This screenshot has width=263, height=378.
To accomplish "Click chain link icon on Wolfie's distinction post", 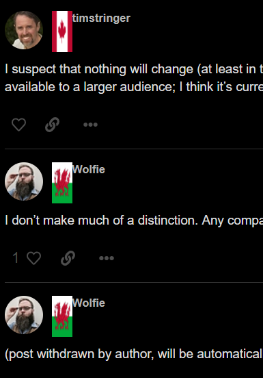I will point(68,258).
